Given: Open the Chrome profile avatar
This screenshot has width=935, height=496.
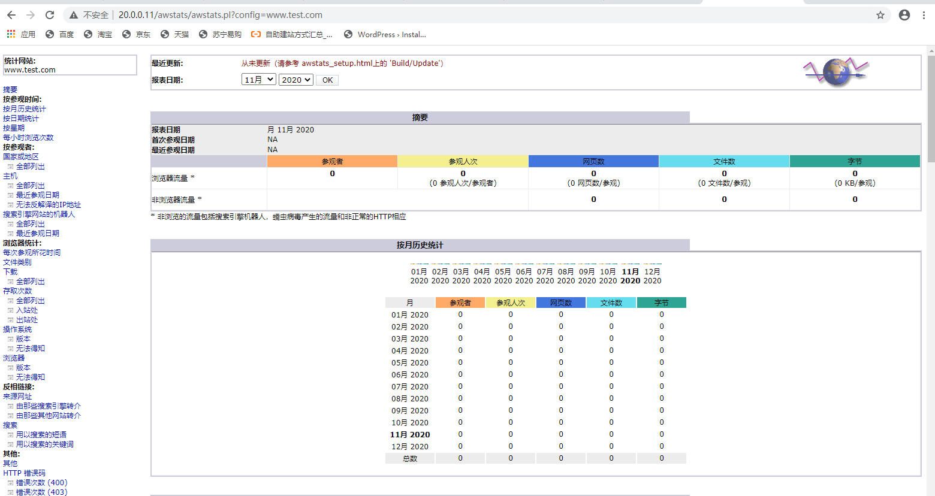Looking at the screenshot, I should [x=904, y=15].
